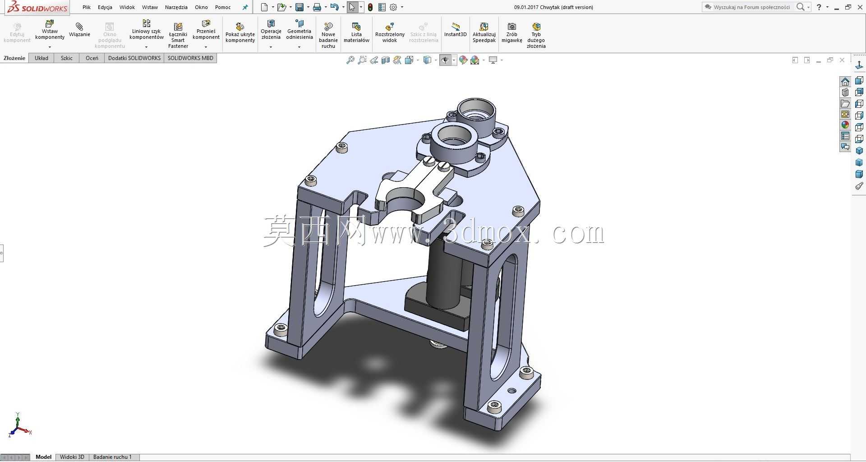Activate Zoom to Area tool
Image resolution: width=866 pixels, height=462 pixels.
(x=362, y=60)
